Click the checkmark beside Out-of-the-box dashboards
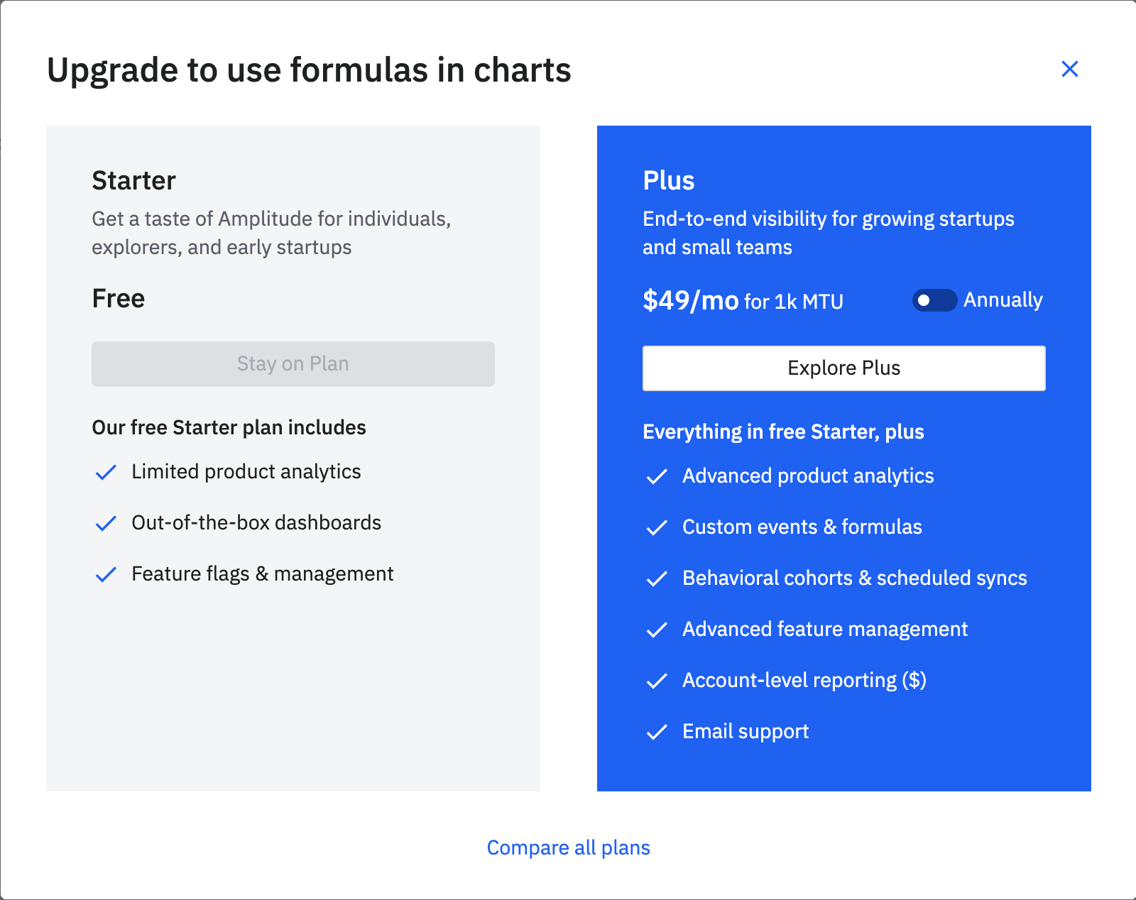This screenshot has height=900, width=1136. (105, 523)
